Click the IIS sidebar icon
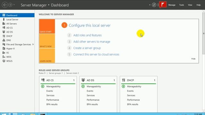This screenshot has height=115, width=205. [4, 53]
